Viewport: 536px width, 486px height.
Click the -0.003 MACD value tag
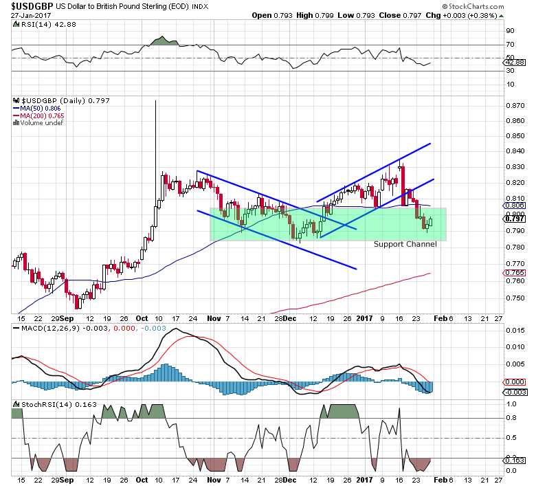[x=515, y=392]
